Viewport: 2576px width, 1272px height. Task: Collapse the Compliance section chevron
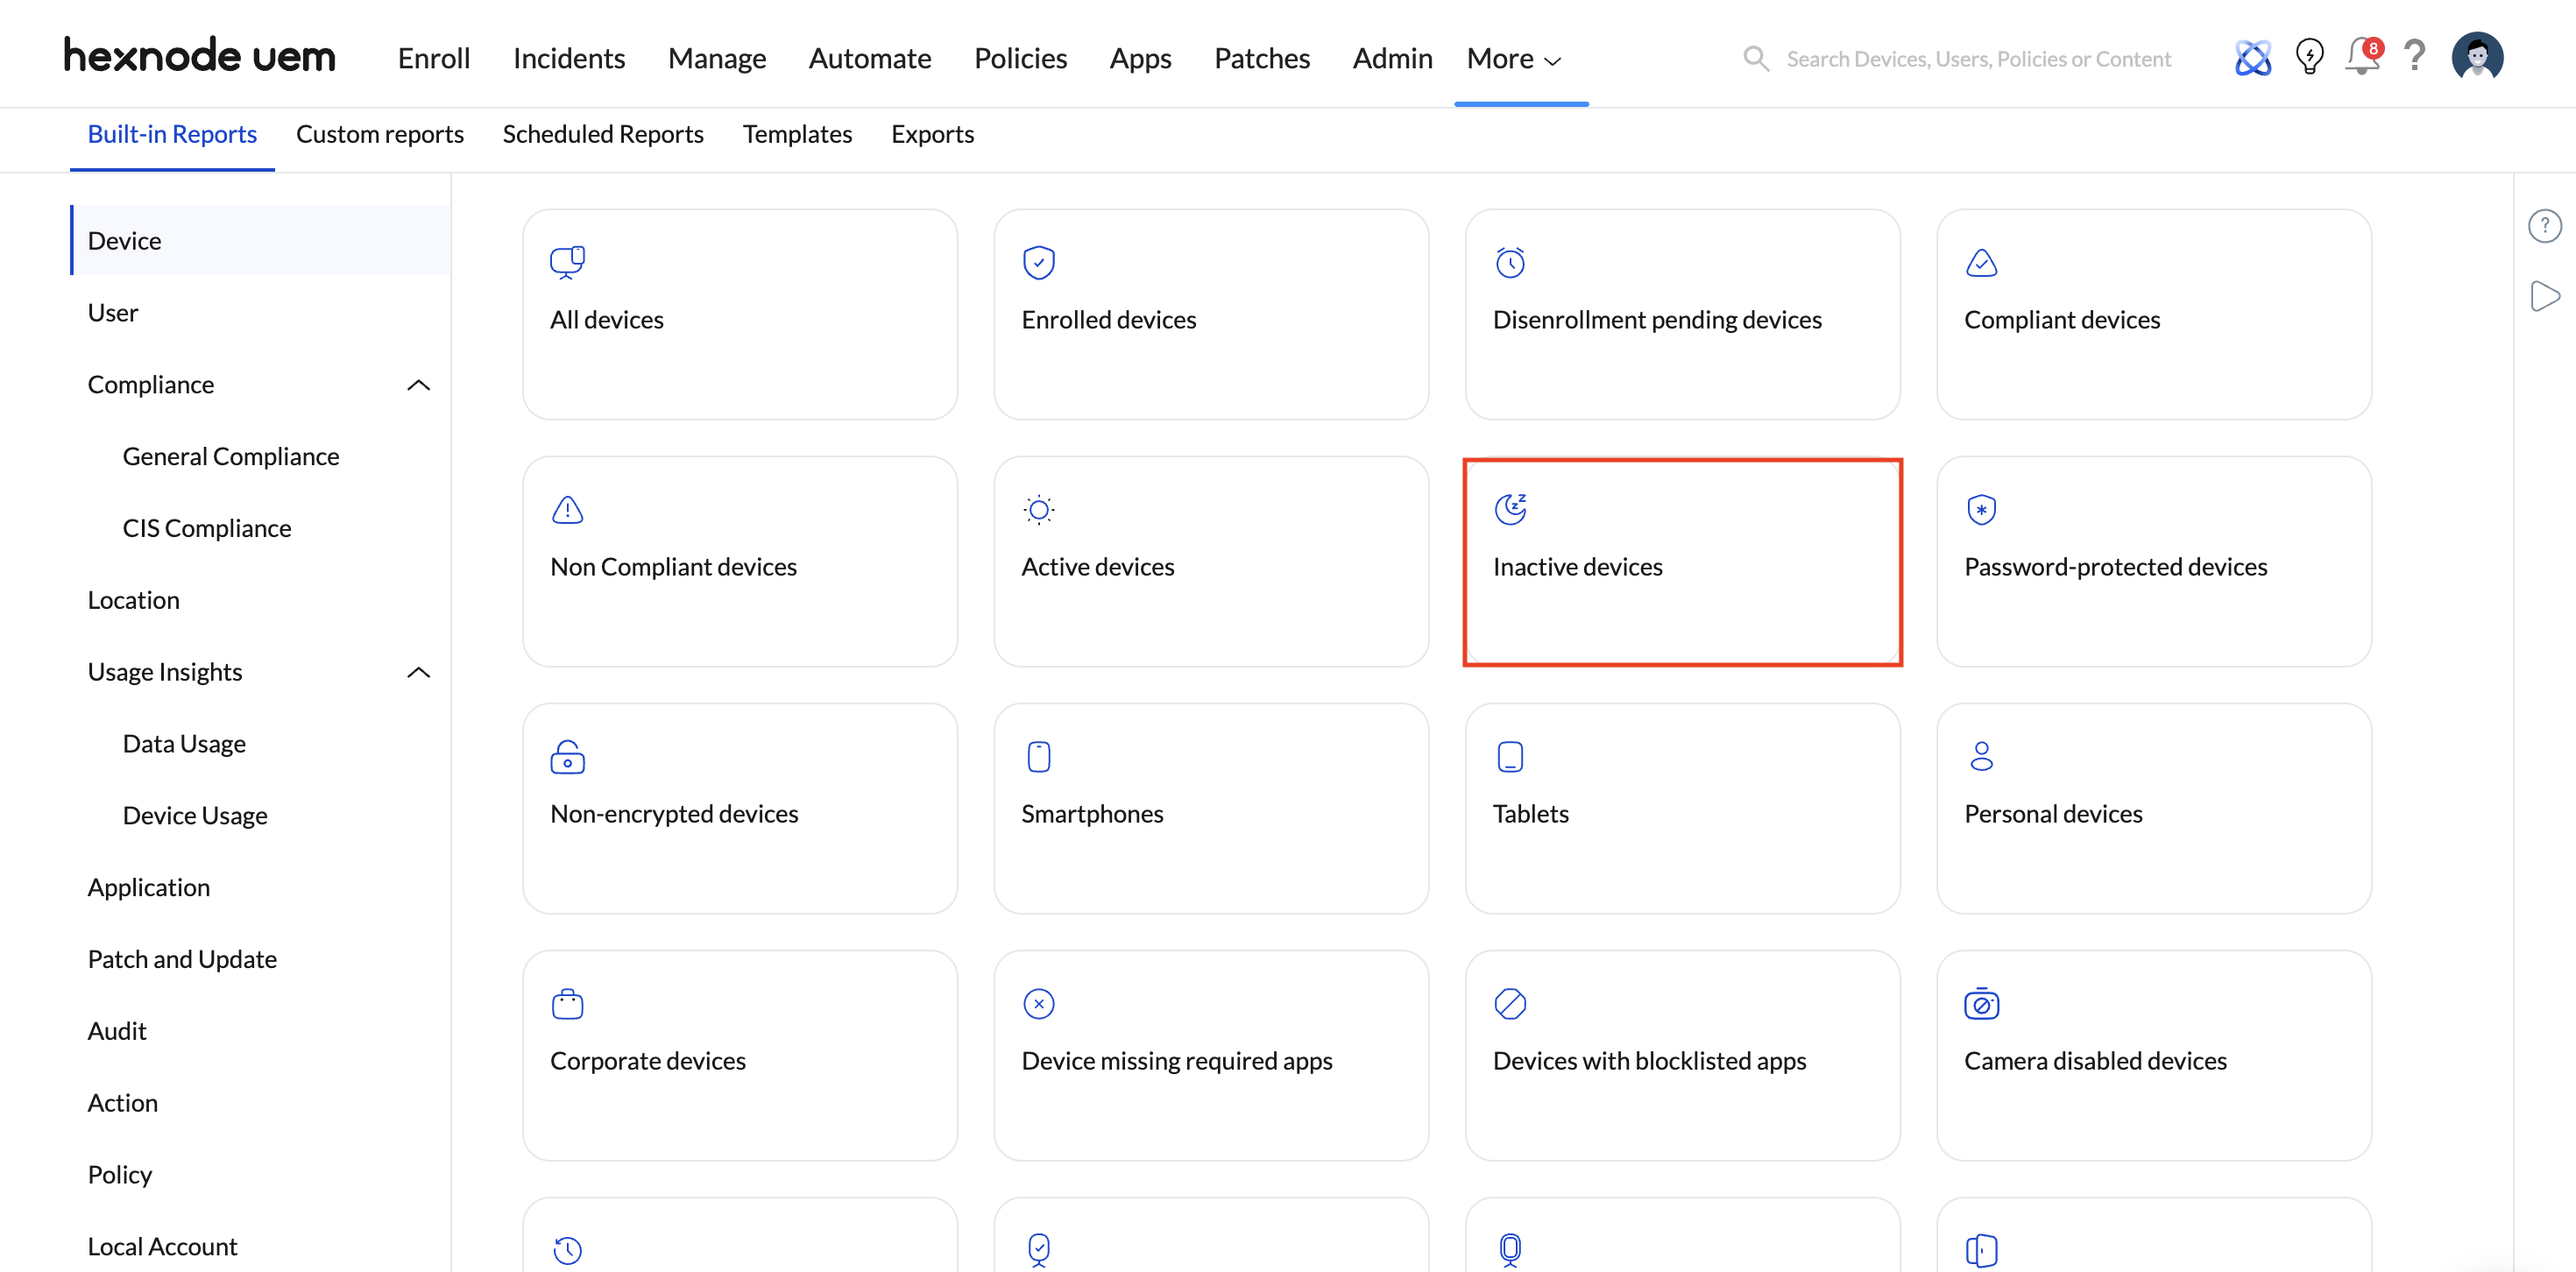(419, 385)
